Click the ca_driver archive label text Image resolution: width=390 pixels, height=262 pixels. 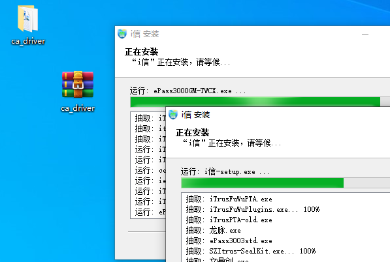click(78, 108)
